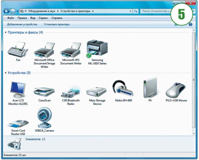Screen dimensions: 199x160
Task: Close the window with the red X
Action: (x=191, y=3)
